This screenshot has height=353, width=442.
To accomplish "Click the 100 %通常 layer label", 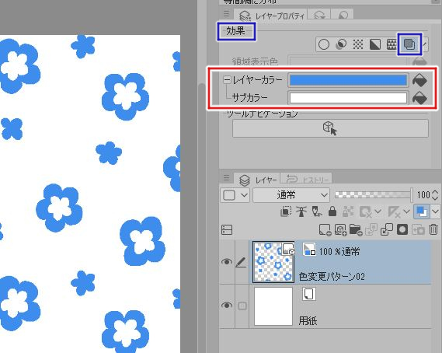I will coord(339,251).
